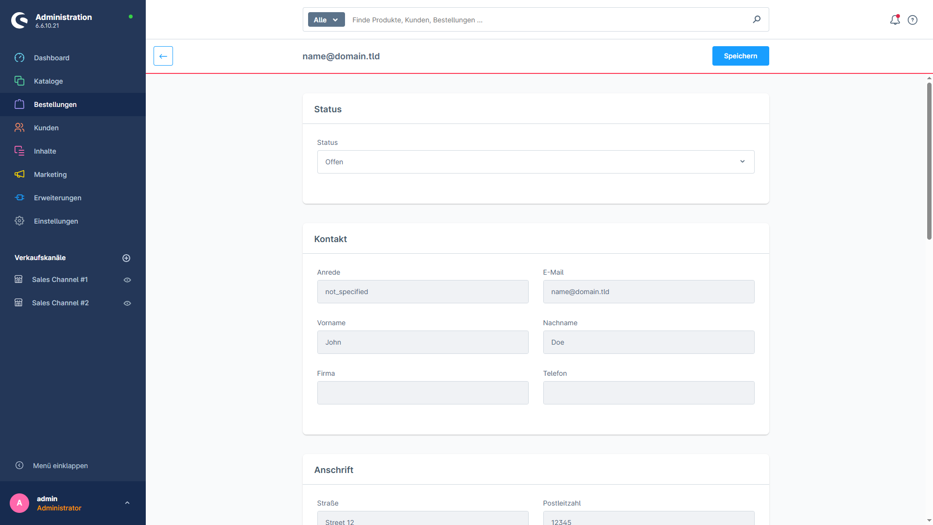Click the Marketing megaphone icon
This screenshot has height=525, width=933.
(19, 175)
